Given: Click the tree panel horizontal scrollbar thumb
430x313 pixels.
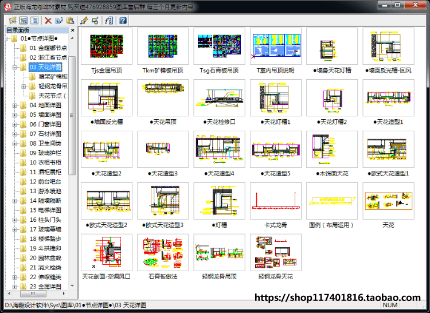Looking at the screenshot, I should tap(33, 294).
